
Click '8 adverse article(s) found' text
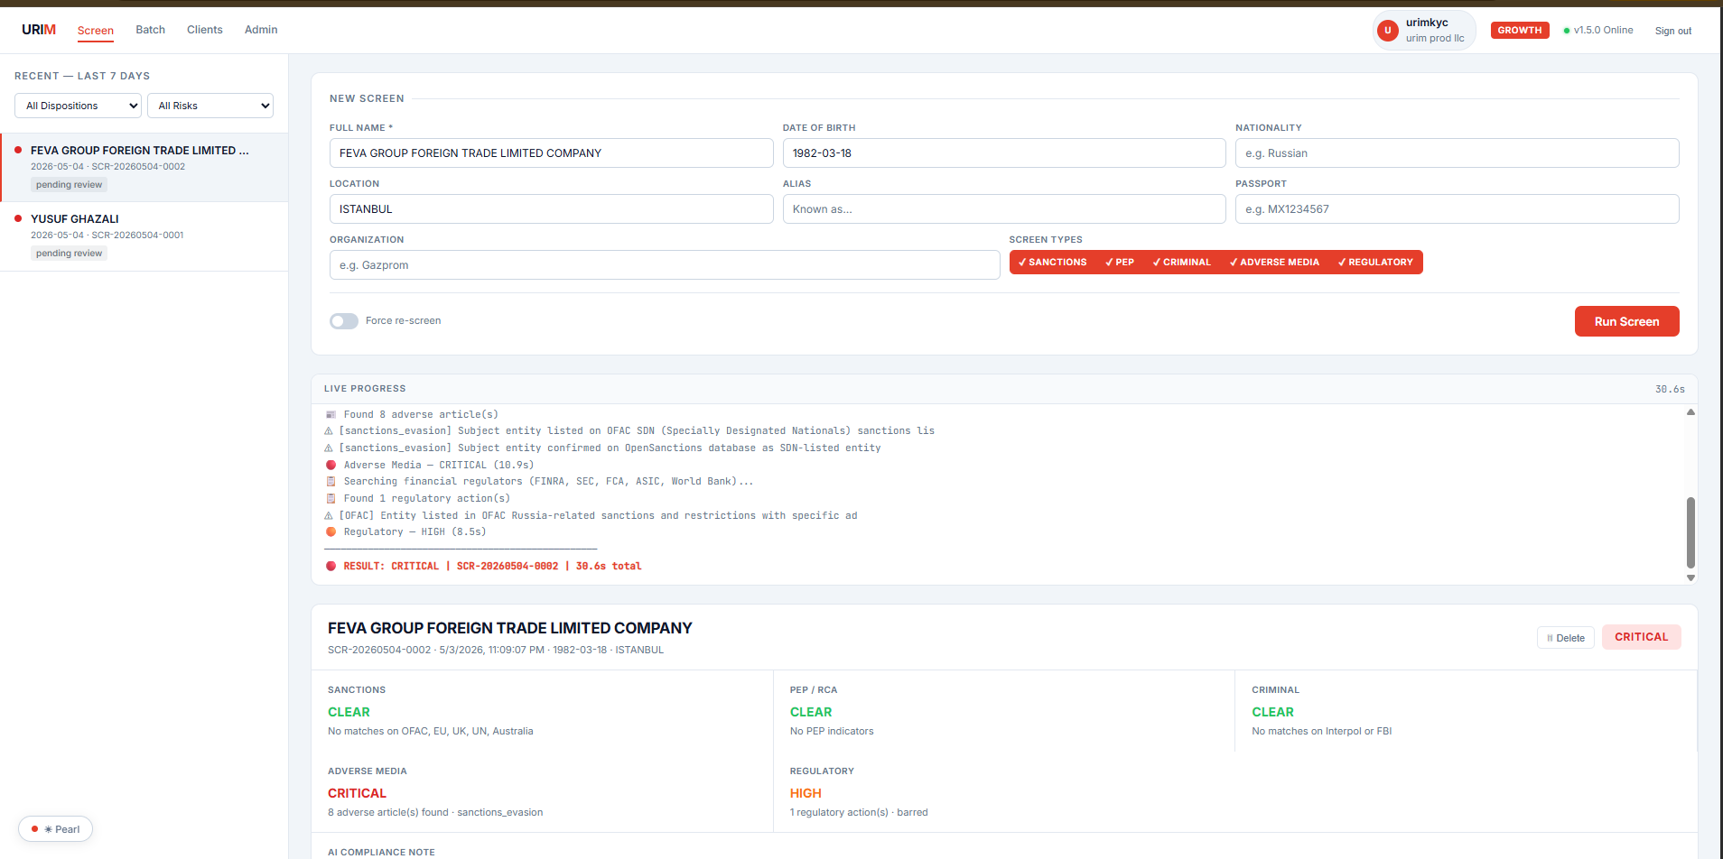click(x=388, y=812)
